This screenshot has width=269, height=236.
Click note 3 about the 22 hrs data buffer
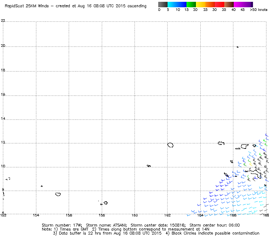tap(107, 233)
